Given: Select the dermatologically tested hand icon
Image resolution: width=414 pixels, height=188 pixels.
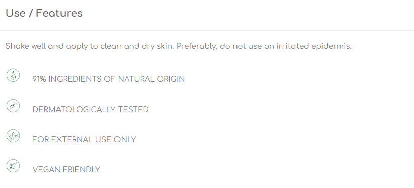Looking at the screenshot, I should [x=13, y=106].
